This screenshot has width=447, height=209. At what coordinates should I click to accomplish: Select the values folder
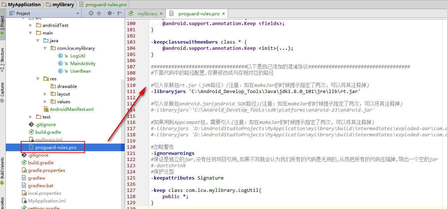pyautogui.click(x=64, y=101)
